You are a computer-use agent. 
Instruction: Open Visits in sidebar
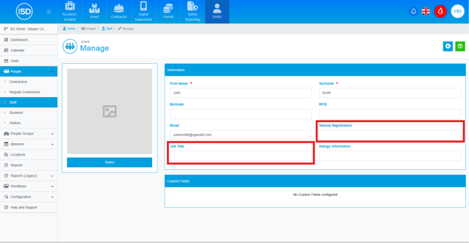pyautogui.click(x=29, y=61)
